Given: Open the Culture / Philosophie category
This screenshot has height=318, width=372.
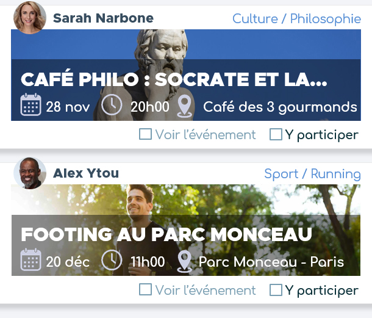Looking at the screenshot, I should pos(296,19).
